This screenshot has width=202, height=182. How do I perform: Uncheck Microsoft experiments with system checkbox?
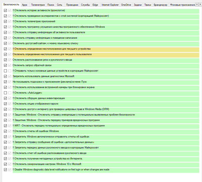(5, 16)
